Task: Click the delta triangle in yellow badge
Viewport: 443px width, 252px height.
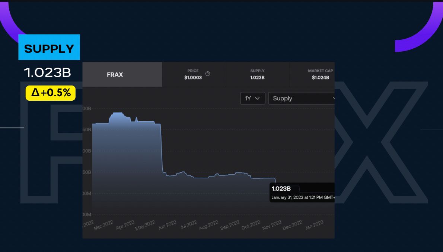Action: tap(35, 93)
